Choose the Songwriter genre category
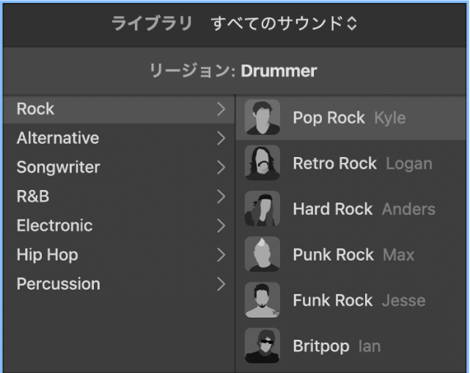Viewport: 470px width, 373px height. coord(119,167)
